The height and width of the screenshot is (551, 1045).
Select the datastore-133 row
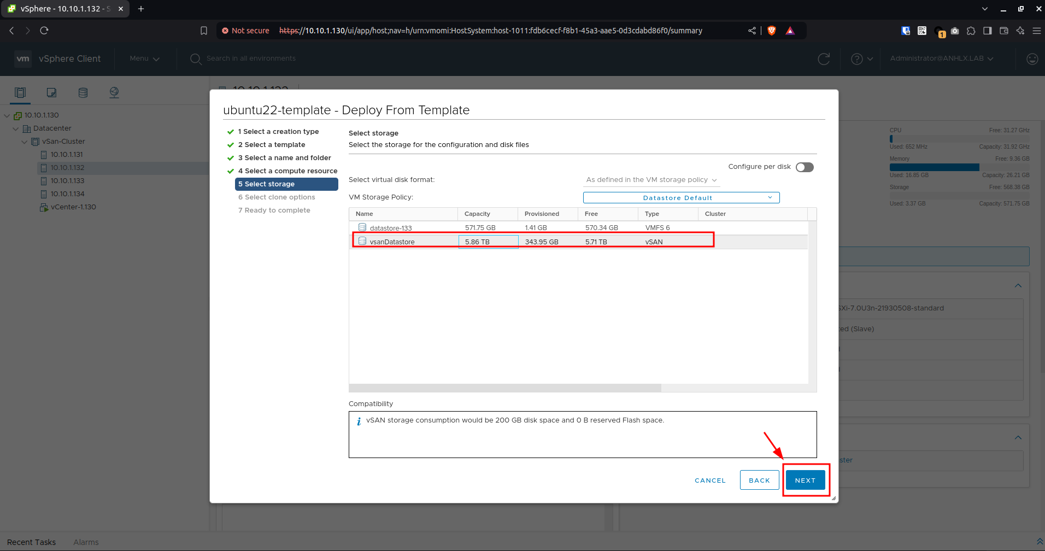point(578,228)
